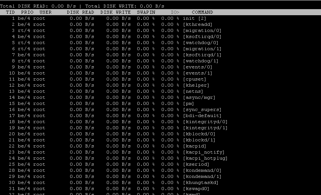This screenshot has width=321, height=195.
Task: Select the [bdi-default] process entry
Action: click(x=202, y=116)
